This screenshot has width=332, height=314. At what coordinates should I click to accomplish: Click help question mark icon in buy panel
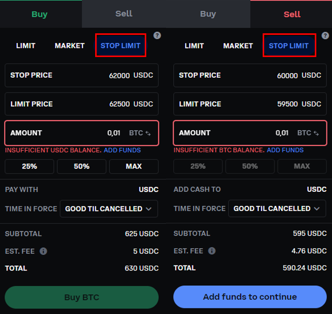click(x=157, y=35)
